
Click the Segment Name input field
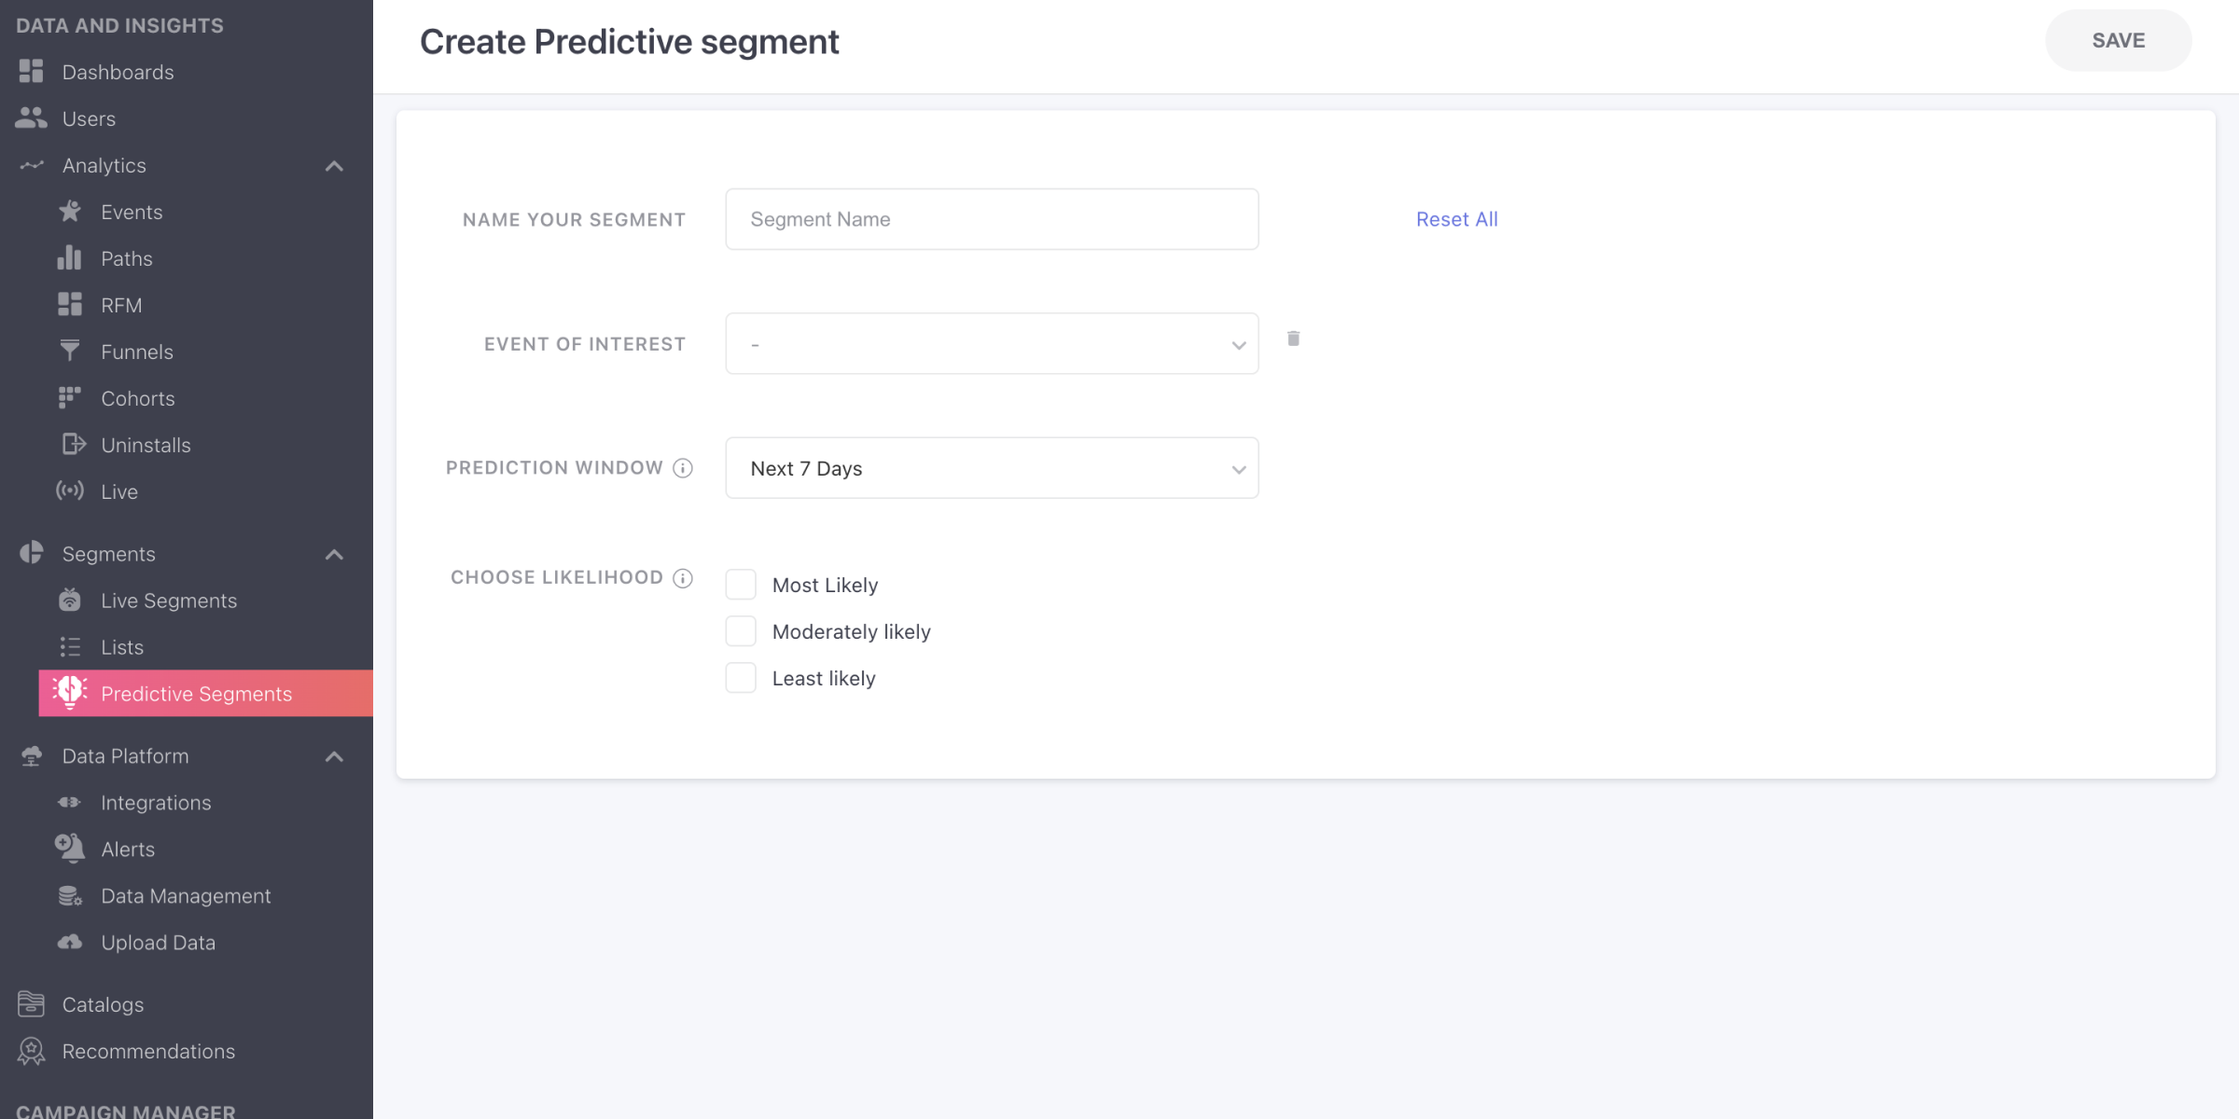(x=992, y=219)
